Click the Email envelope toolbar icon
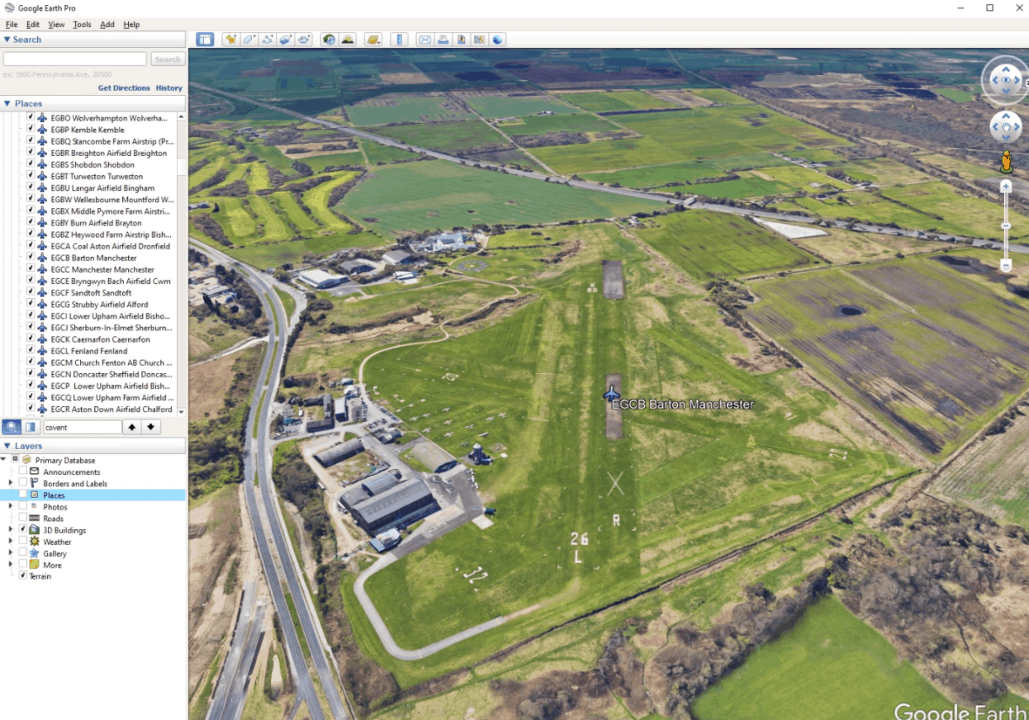 (424, 40)
